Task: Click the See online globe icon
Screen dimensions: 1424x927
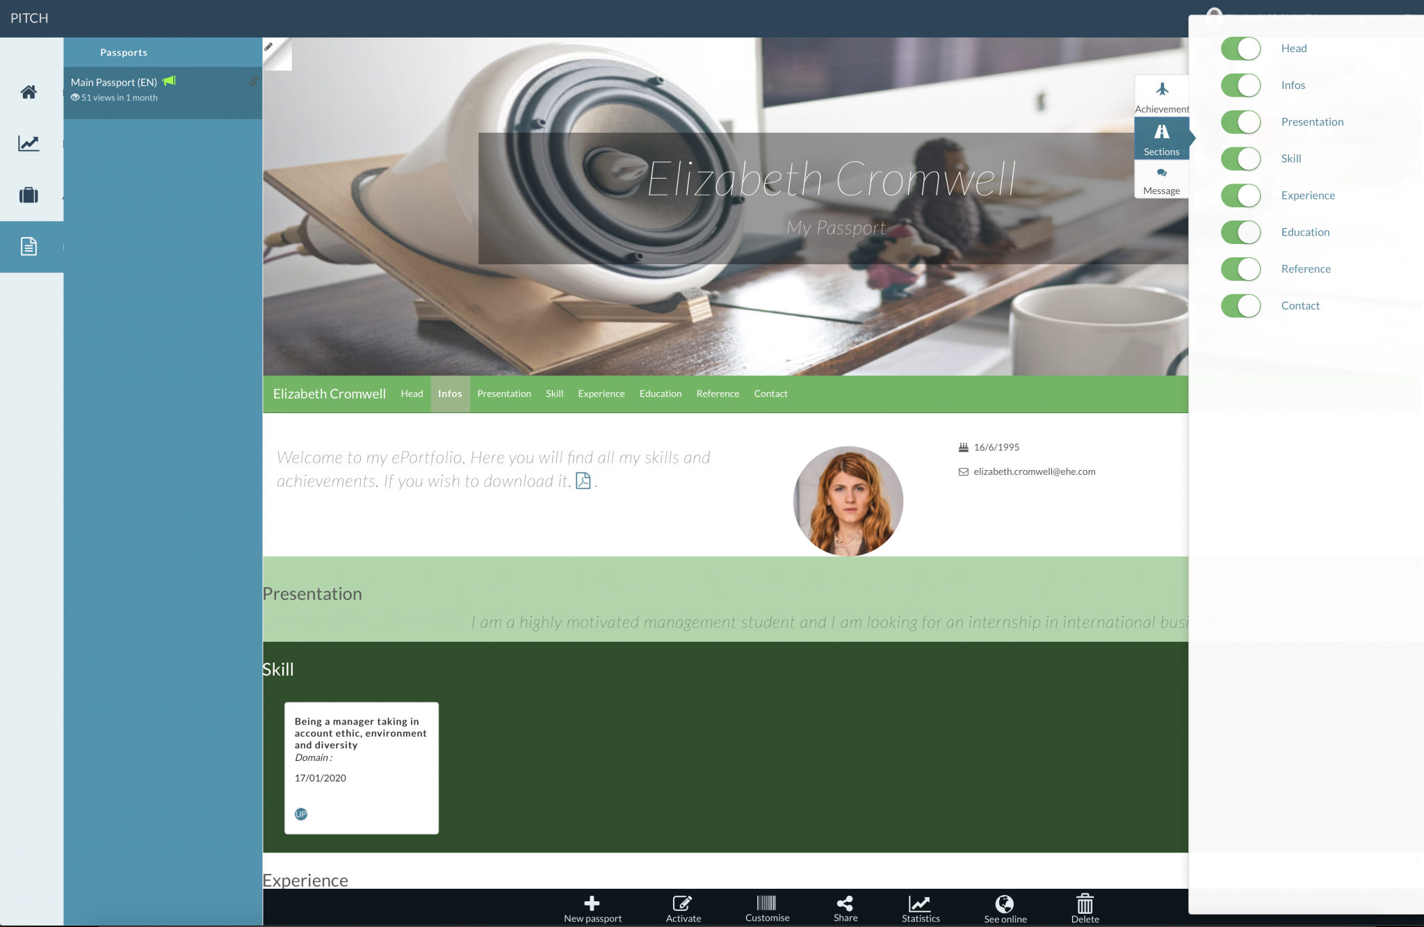Action: click(x=1004, y=903)
